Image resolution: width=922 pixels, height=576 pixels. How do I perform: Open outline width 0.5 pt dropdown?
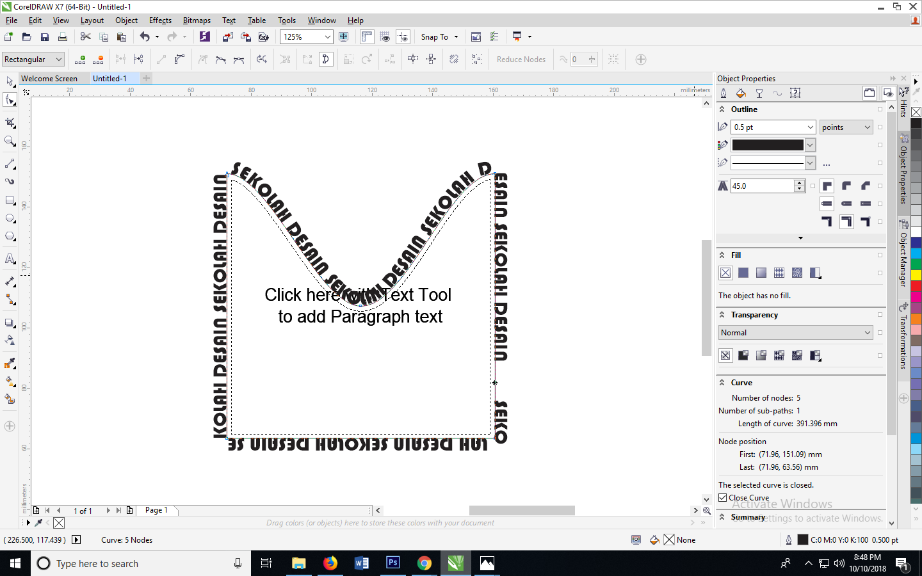[810, 127]
